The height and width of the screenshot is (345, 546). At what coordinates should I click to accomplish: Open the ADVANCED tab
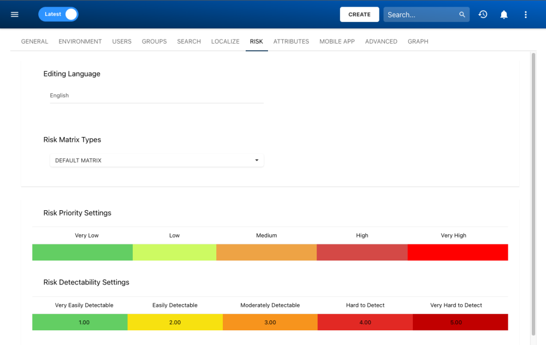coord(381,41)
